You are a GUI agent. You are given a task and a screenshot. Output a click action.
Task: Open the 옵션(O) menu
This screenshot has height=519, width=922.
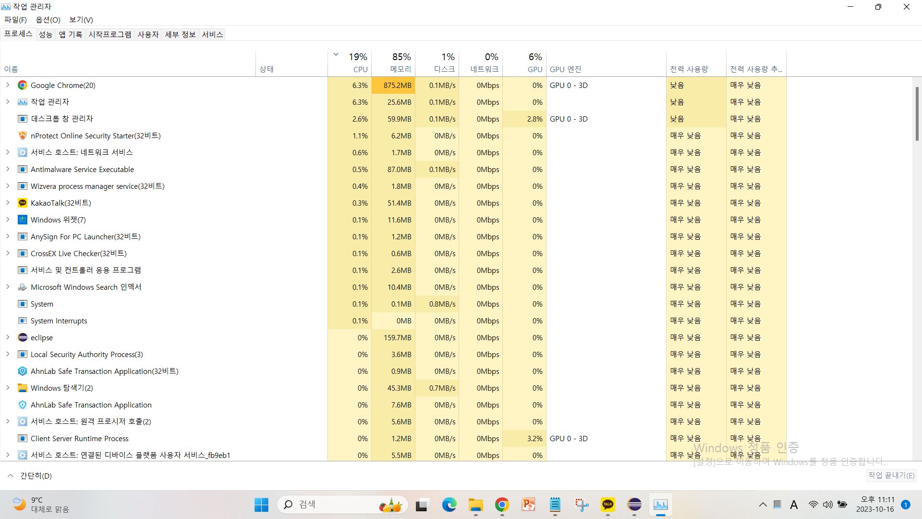point(48,20)
